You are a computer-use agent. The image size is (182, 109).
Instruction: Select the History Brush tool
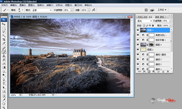4,60
